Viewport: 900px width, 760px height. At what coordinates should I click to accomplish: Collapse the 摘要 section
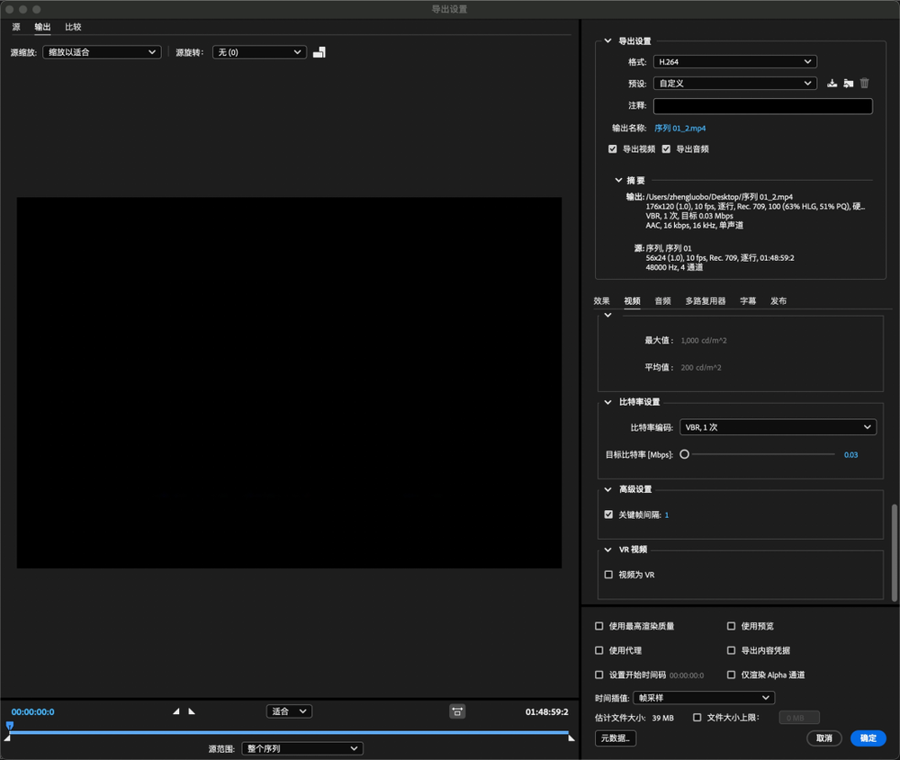coord(618,181)
